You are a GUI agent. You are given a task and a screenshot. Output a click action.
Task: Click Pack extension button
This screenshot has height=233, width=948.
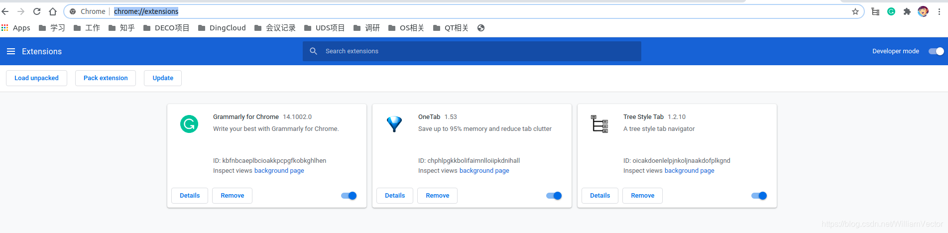[106, 78]
